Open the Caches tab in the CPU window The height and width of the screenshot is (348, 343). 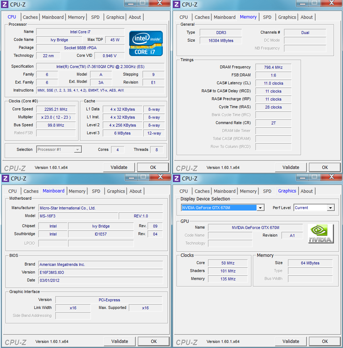click(30, 17)
